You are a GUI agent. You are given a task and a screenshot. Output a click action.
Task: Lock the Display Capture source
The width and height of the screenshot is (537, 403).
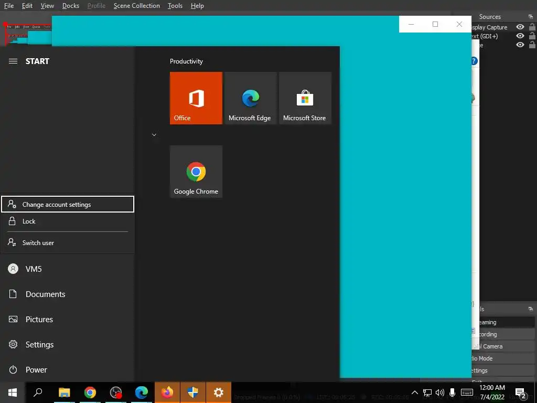point(532,27)
